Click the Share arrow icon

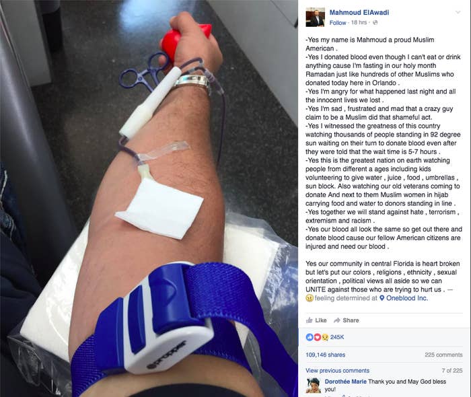point(337,320)
